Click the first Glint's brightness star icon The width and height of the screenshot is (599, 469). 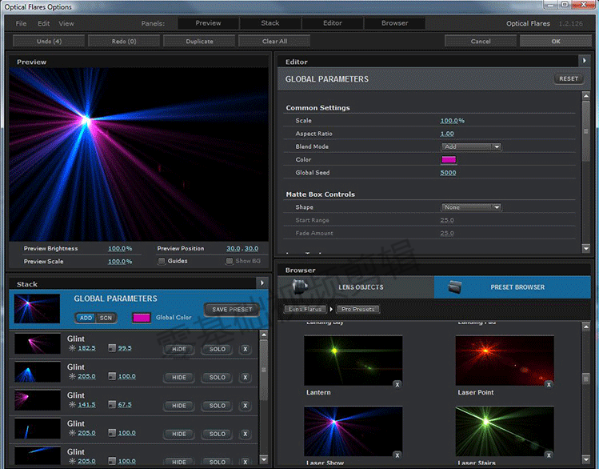[x=72, y=349]
